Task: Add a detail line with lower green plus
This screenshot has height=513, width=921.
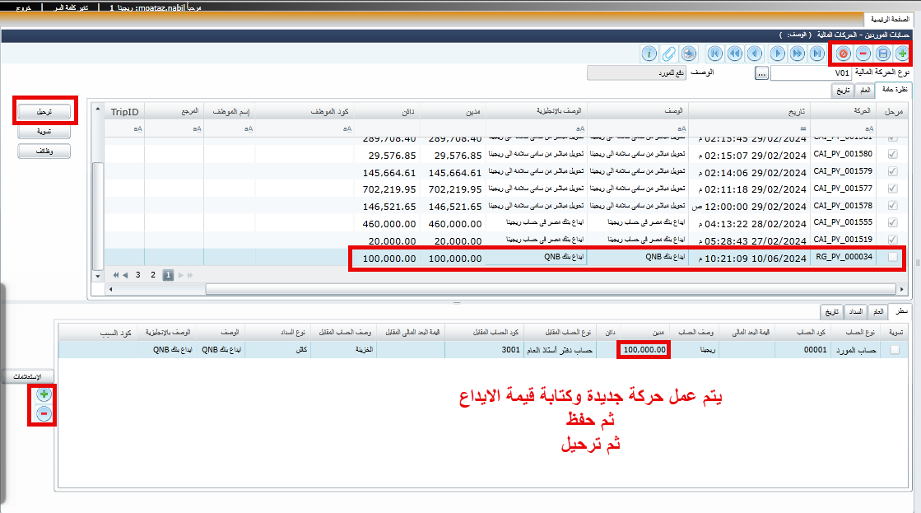Action: coord(44,394)
